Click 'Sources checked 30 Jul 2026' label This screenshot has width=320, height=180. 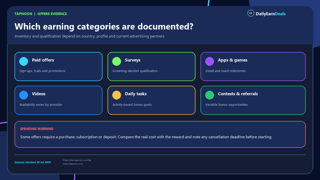pos(32,162)
